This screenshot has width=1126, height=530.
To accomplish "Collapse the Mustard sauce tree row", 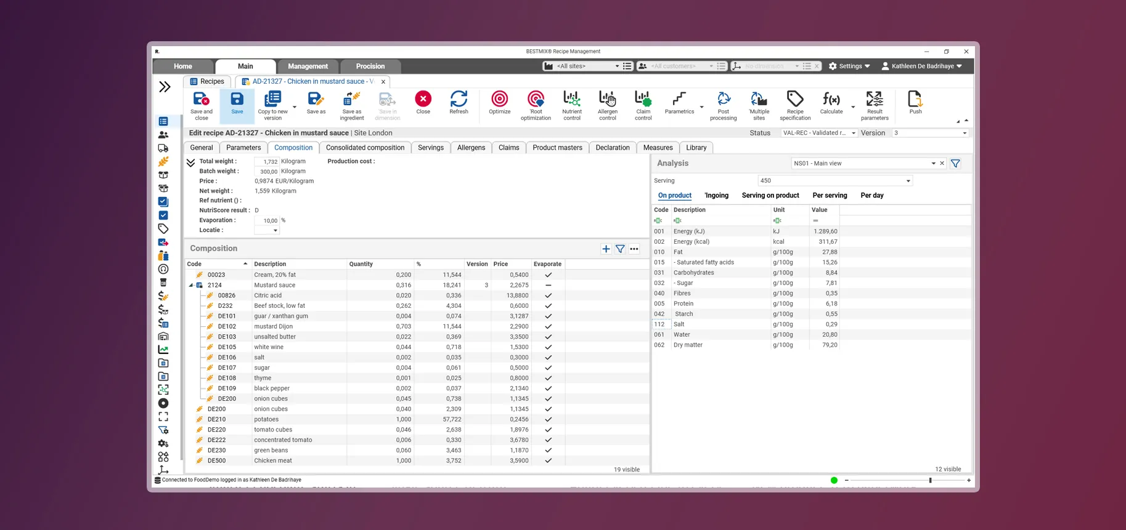I will (191, 286).
